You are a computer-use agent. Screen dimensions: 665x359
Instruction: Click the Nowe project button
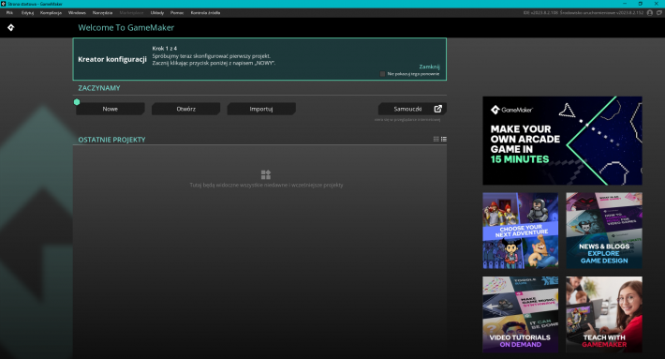click(x=111, y=109)
